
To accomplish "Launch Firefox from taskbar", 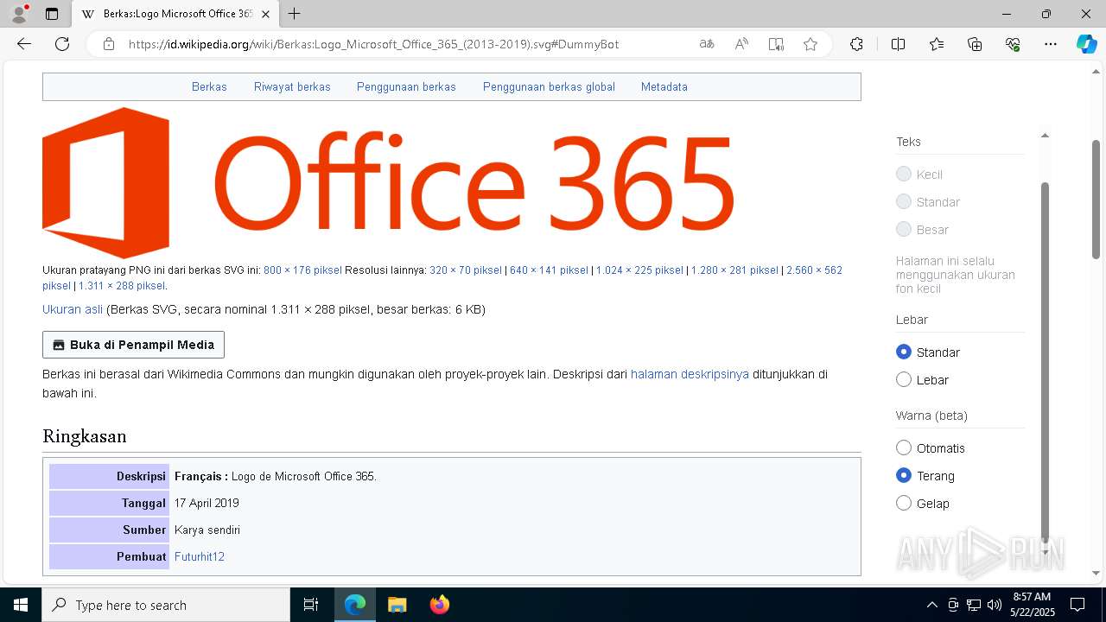I will (440, 605).
